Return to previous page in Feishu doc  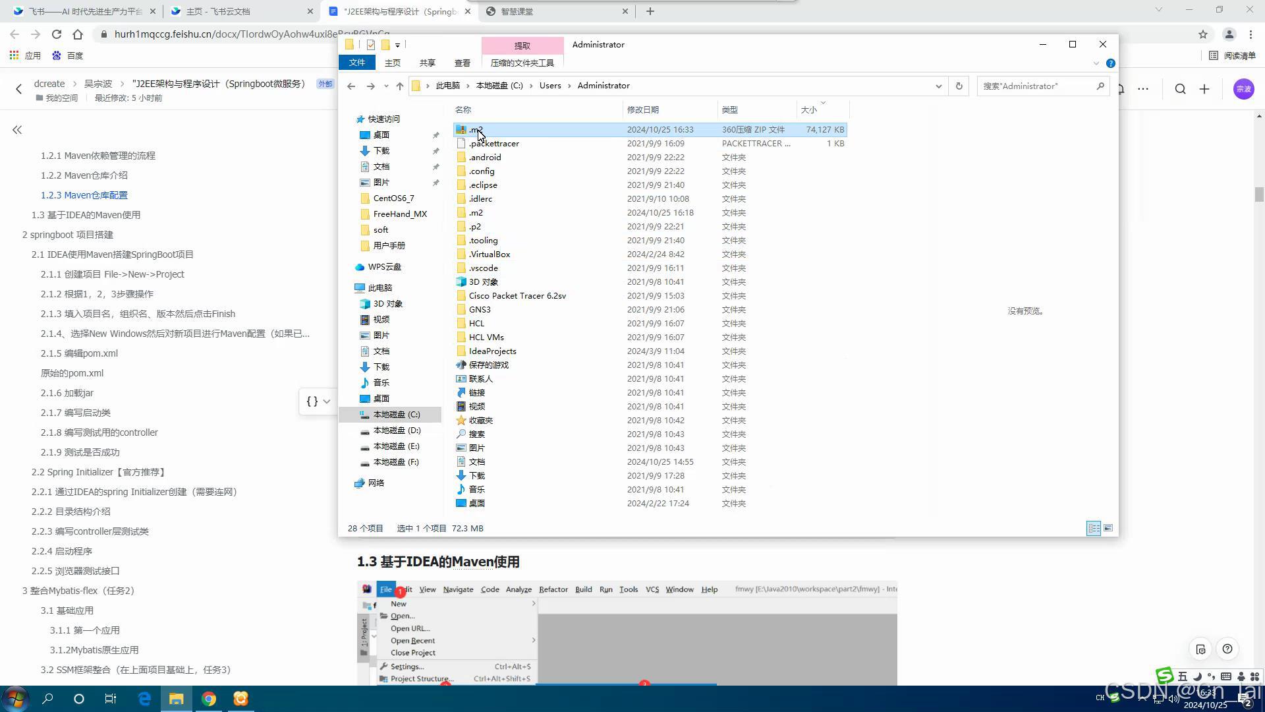tap(18, 89)
